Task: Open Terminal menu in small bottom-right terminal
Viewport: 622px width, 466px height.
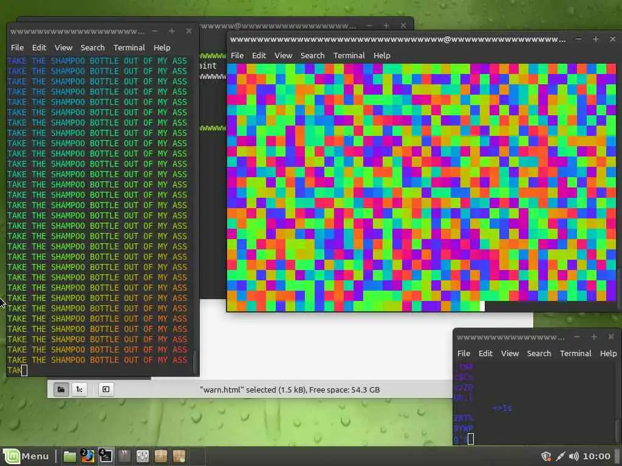Action: tap(576, 354)
